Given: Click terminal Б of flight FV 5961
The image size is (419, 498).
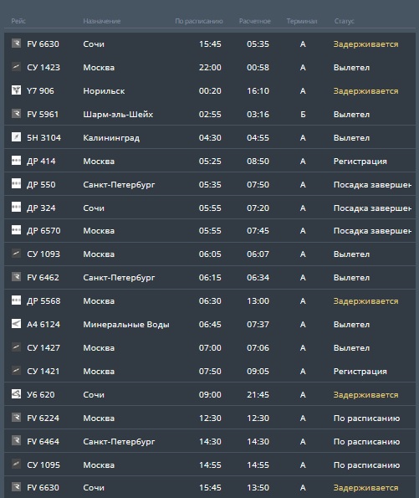Looking at the screenshot, I should [x=303, y=115].
